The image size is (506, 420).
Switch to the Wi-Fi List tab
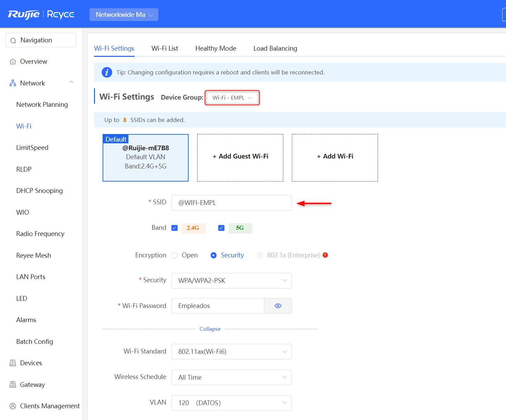165,48
